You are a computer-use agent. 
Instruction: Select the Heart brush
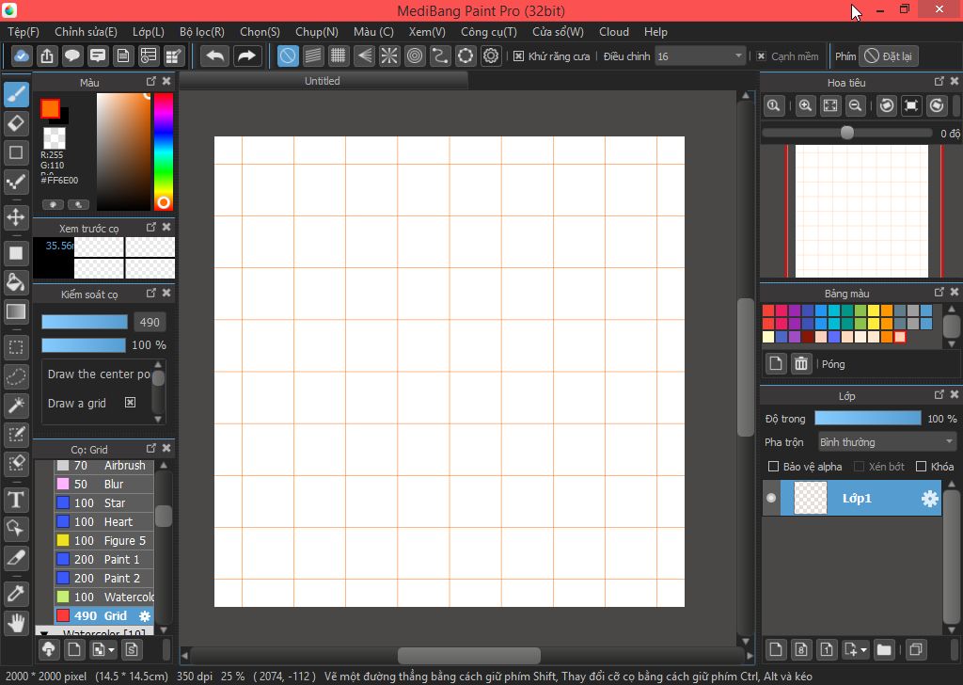(103, 521)
